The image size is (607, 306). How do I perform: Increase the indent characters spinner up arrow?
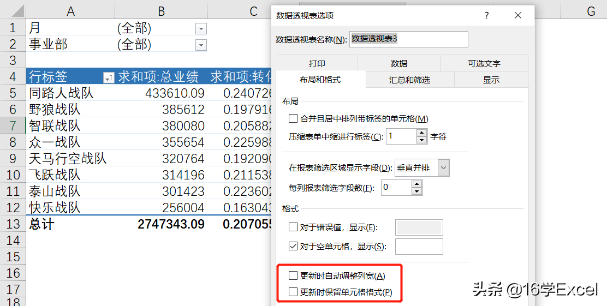point(421,133)
